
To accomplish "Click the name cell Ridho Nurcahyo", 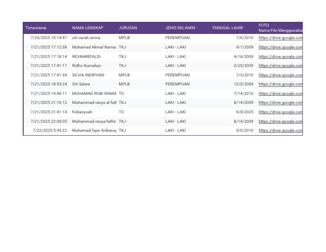I will (87, 66).
